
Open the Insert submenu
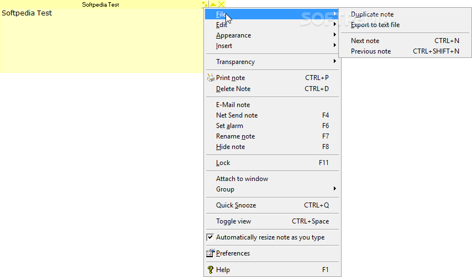click(x=272, y=46)
